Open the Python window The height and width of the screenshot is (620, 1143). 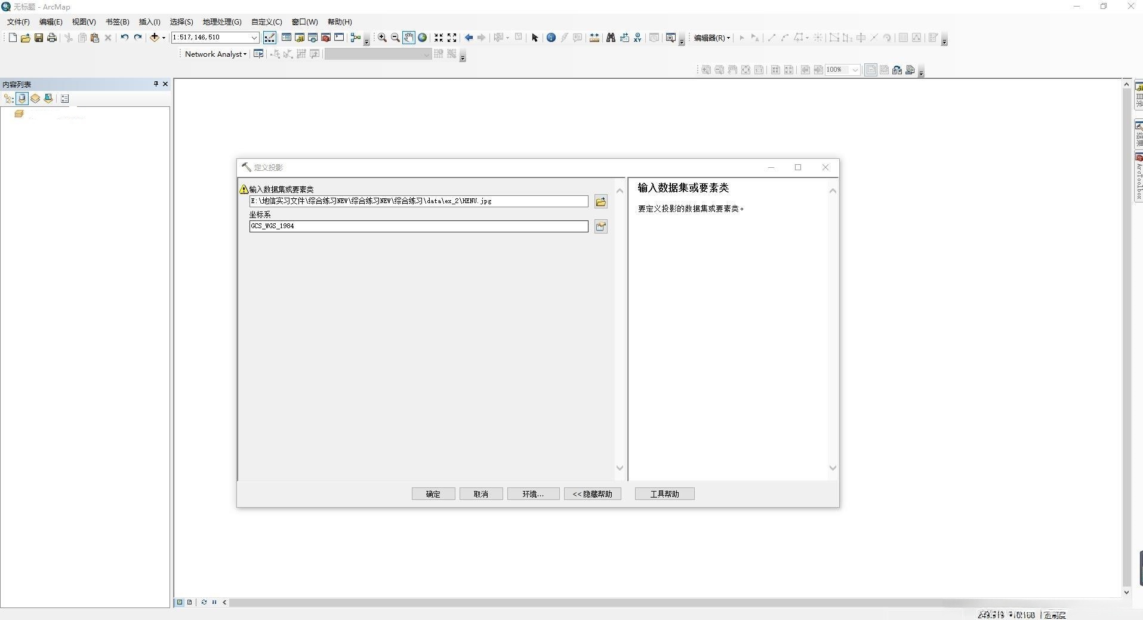point(339,38)
